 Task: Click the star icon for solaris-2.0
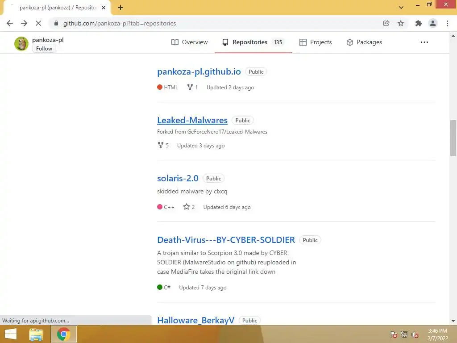click(x=187, y=207)
